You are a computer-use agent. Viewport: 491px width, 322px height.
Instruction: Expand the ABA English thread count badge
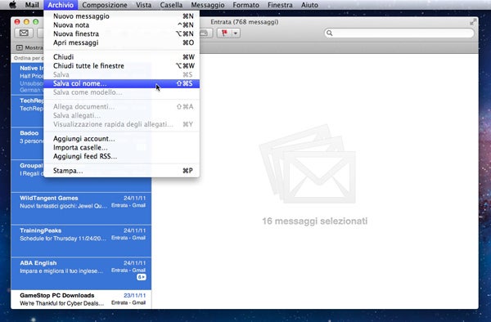point(142,277)
